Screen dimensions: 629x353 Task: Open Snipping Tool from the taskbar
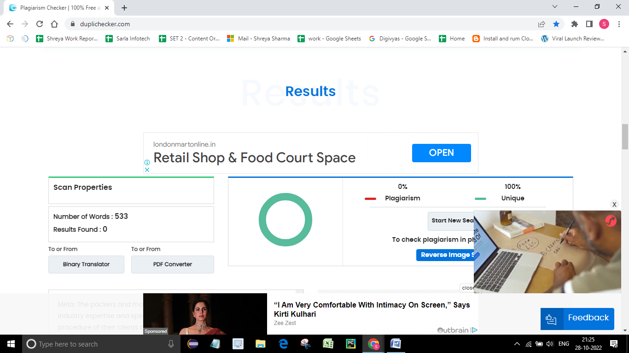point(306,344)
